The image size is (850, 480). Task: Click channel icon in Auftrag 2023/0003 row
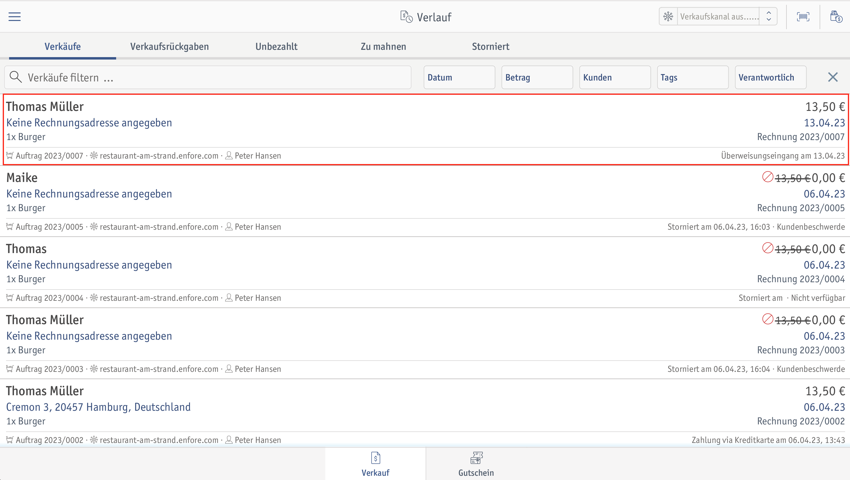point(94,369)
